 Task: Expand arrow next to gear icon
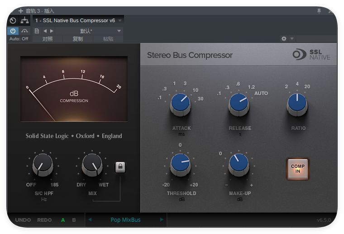pyautogui.click(x=292, y=39)
